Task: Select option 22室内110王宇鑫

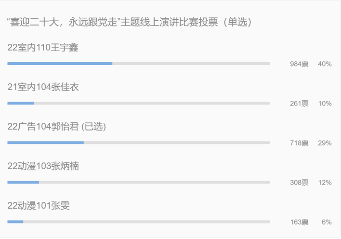Action: 43,47
